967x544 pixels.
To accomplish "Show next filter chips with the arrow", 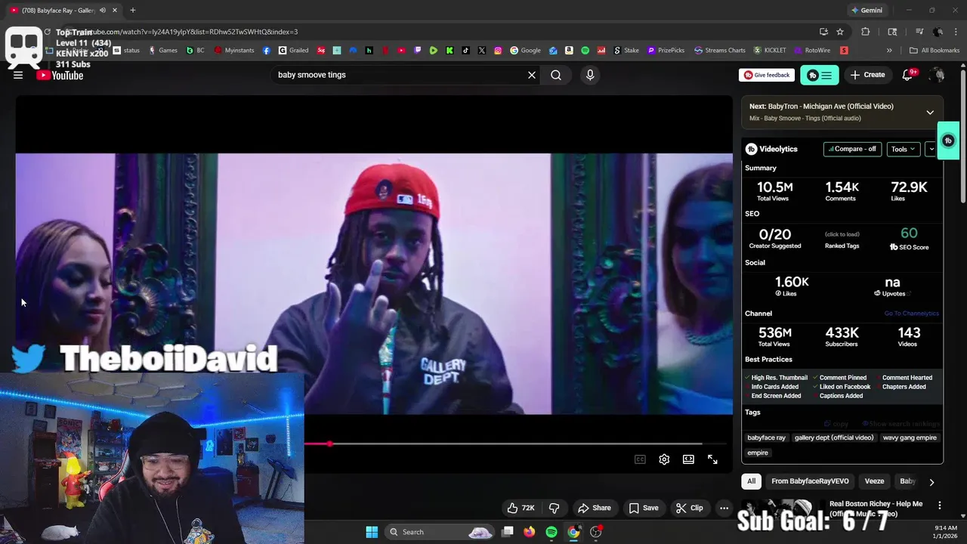I will point(931,482).
